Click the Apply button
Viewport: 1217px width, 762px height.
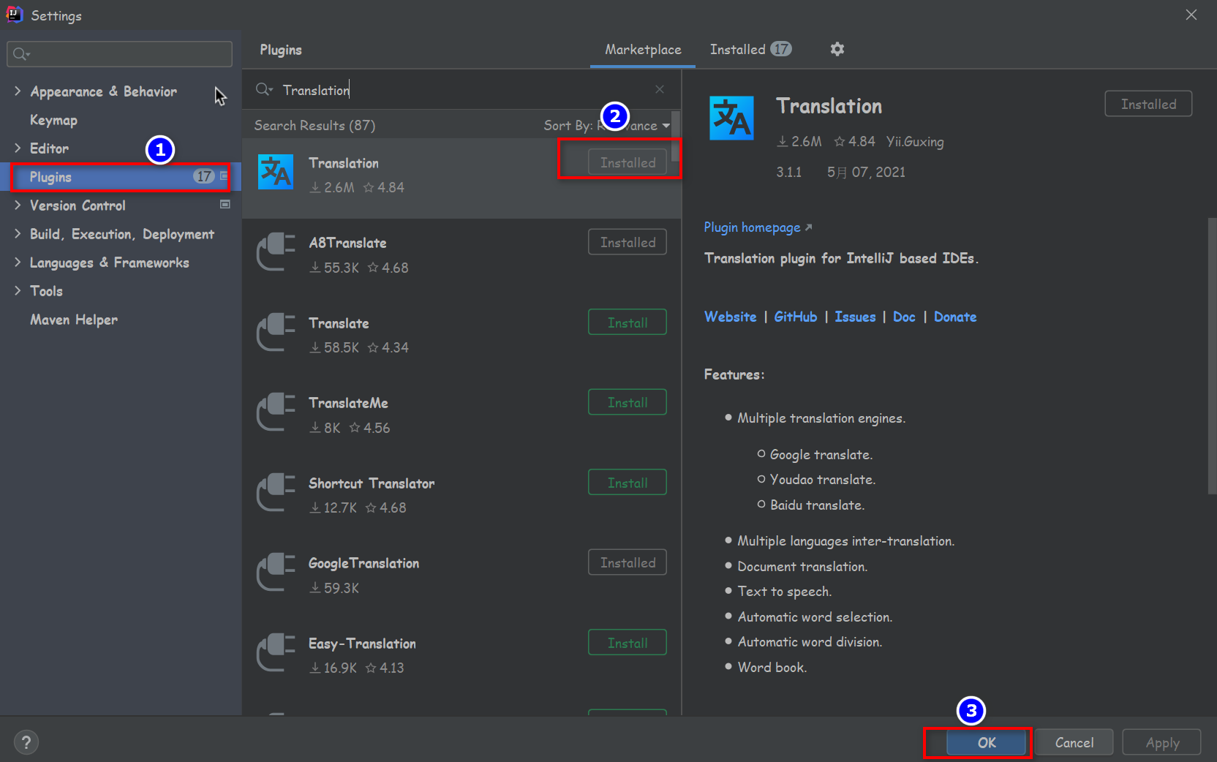1162,742
